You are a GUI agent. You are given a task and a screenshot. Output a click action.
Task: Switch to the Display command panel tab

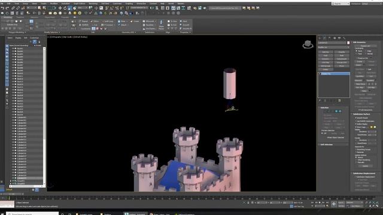[x=339, y=38]
